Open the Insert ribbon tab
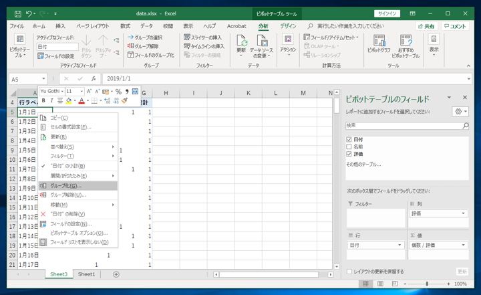The width and height of the screenshot is (481, 295). [60, 26]
